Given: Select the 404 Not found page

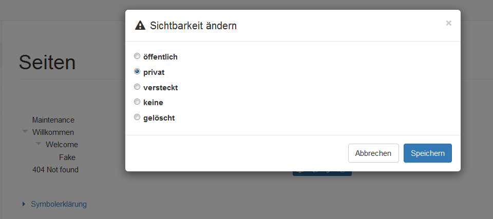Looking at the screenshot, I should click(x=55, y=169).
